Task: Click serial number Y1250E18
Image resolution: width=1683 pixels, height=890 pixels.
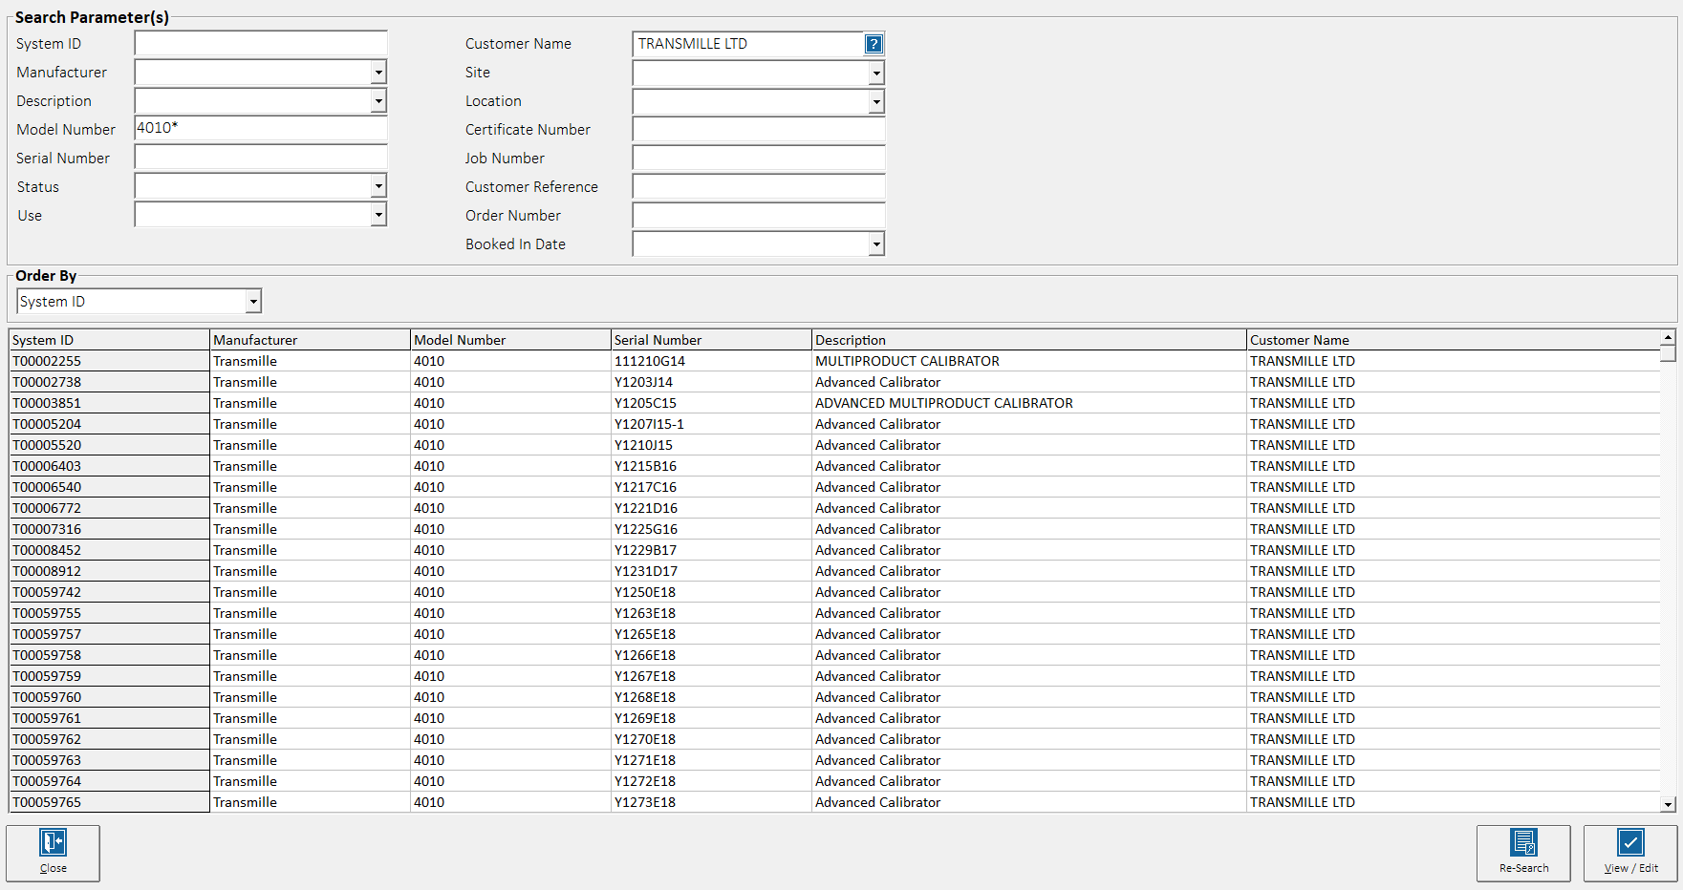Action: coord(645,592)
